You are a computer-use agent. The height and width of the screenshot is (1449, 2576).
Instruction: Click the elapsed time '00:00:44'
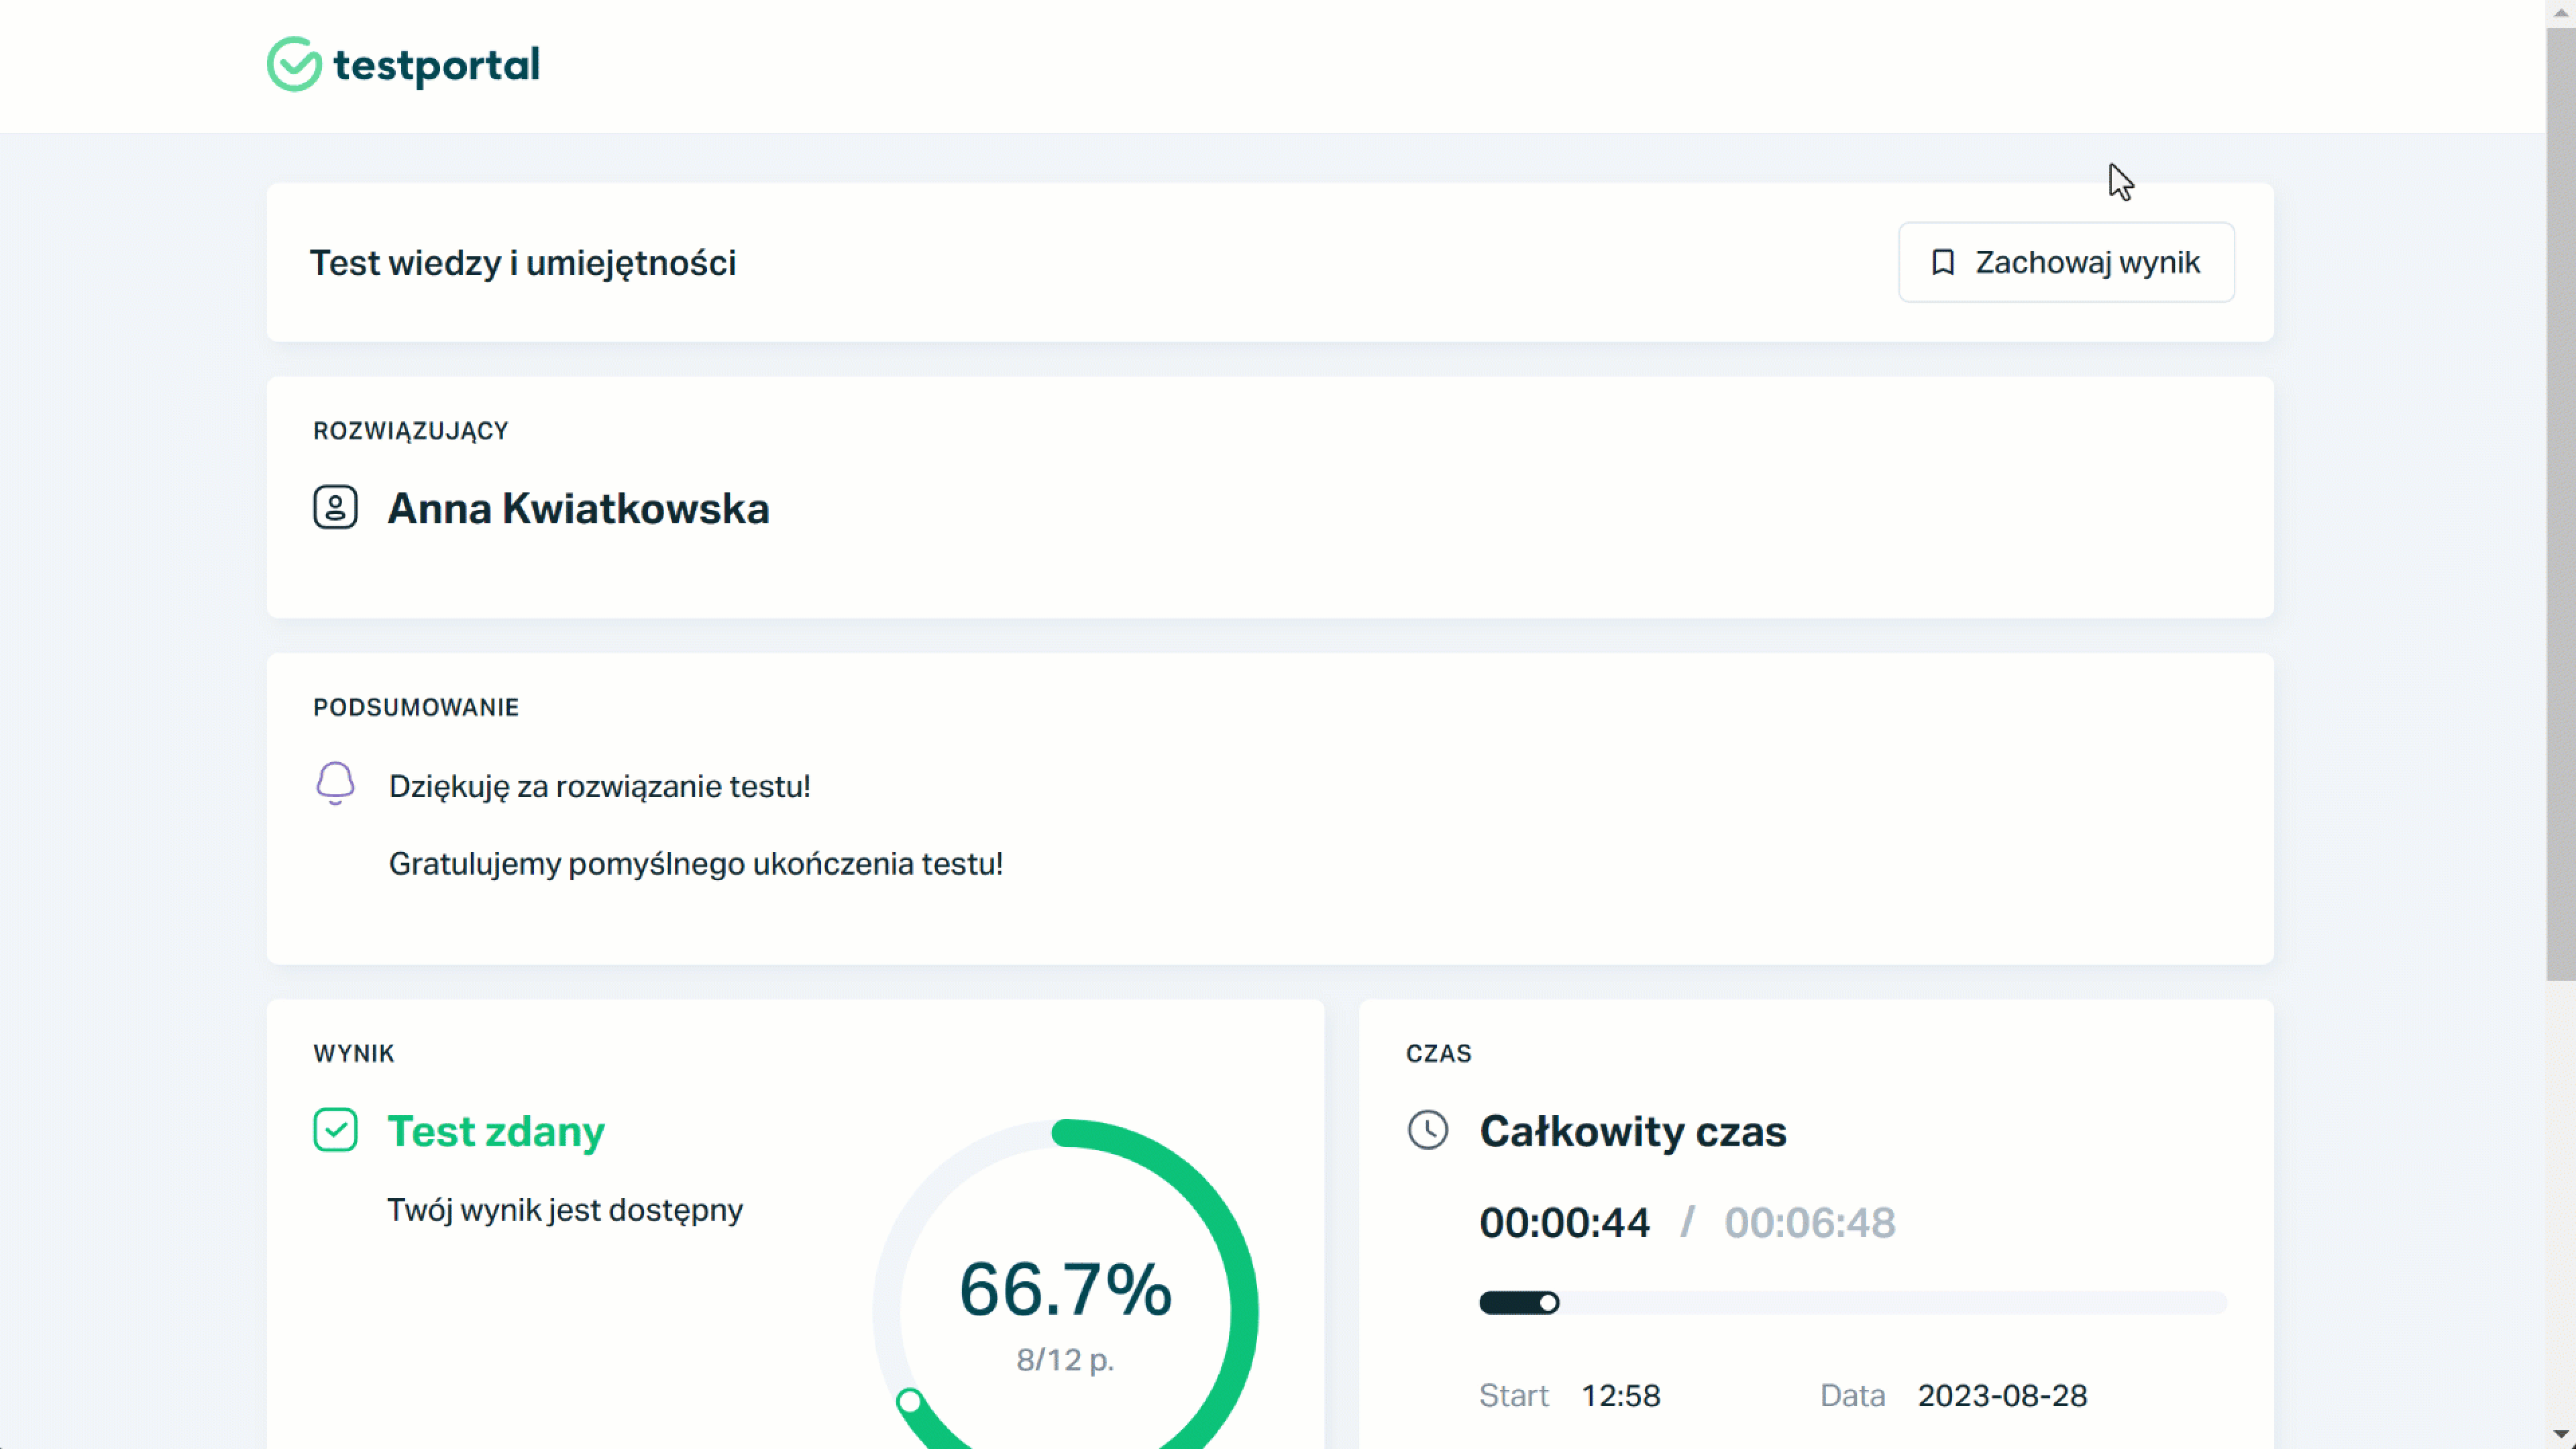coord(1564,1222)
